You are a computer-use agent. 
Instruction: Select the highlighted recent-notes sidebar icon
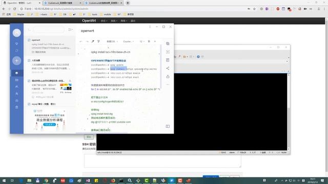click(17, 73)
